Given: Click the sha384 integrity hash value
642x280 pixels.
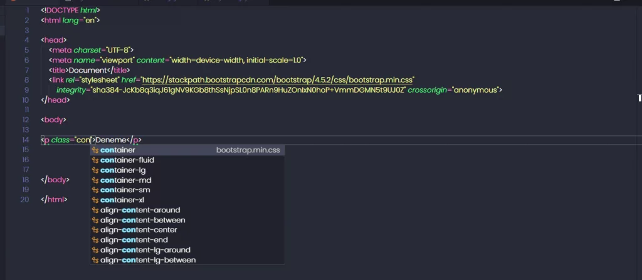Looking at the screenshot, I should coord(248,90).
